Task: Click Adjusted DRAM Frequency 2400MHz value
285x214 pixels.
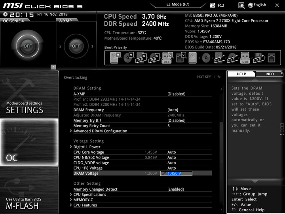Action: click(x=176, y=115)
